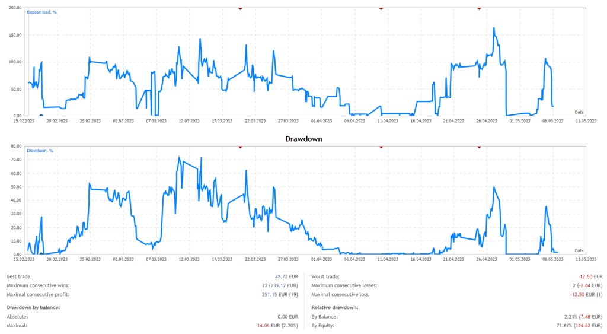Image resolution: width=607 pixels, height=334 pixels.
Task: Select the By Equity value 71.87% (334.62 EUR)
Action: 574,326
